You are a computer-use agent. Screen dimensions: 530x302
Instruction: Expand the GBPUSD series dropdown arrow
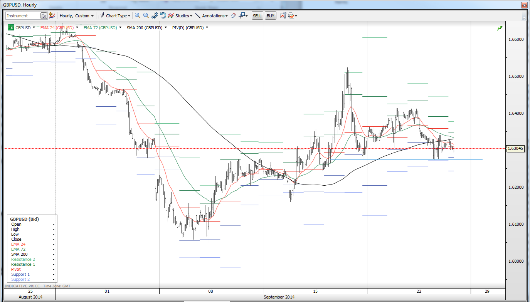coord(34,28)
